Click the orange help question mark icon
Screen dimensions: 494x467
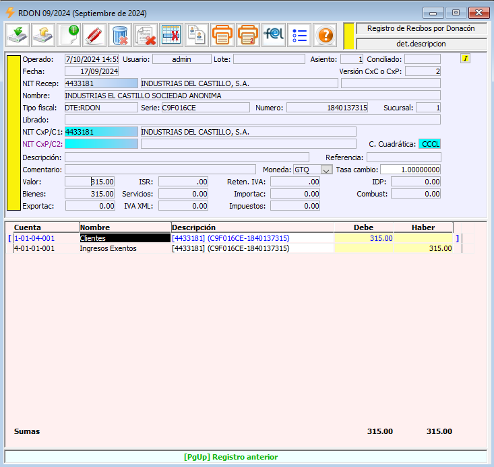(325, 34)
